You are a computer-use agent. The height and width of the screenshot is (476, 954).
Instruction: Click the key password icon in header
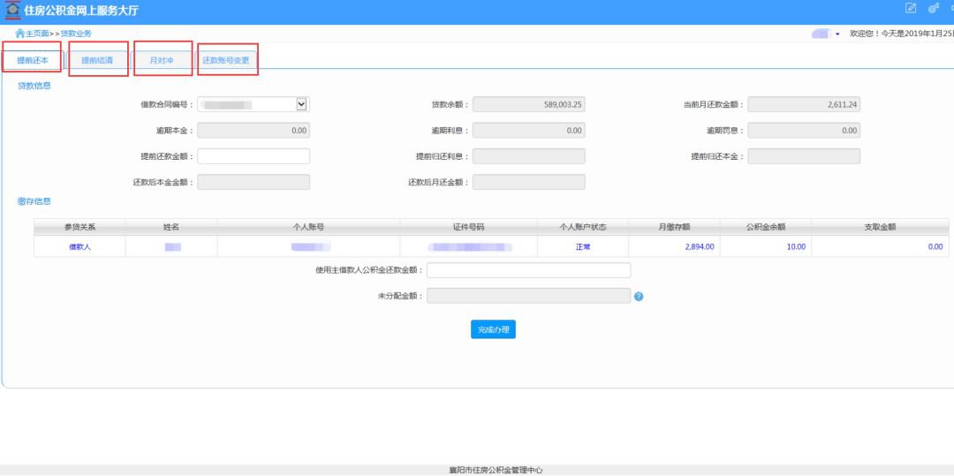933,9
